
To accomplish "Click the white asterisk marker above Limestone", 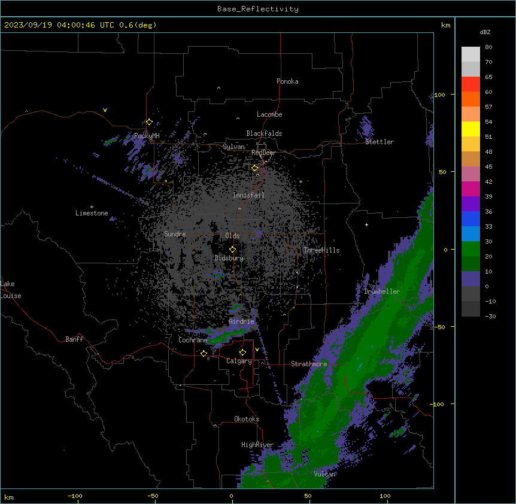I will (x=92, y=207).
